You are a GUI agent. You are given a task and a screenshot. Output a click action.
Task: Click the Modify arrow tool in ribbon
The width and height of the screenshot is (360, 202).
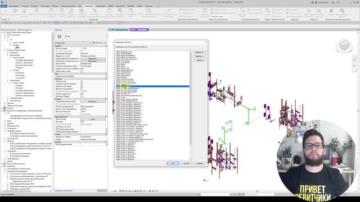[x=5, y=11]
